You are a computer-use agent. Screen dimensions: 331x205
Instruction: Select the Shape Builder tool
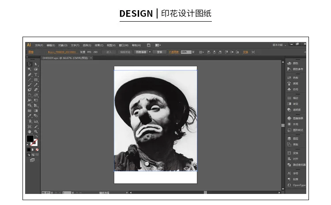click(x=30, y=106)
